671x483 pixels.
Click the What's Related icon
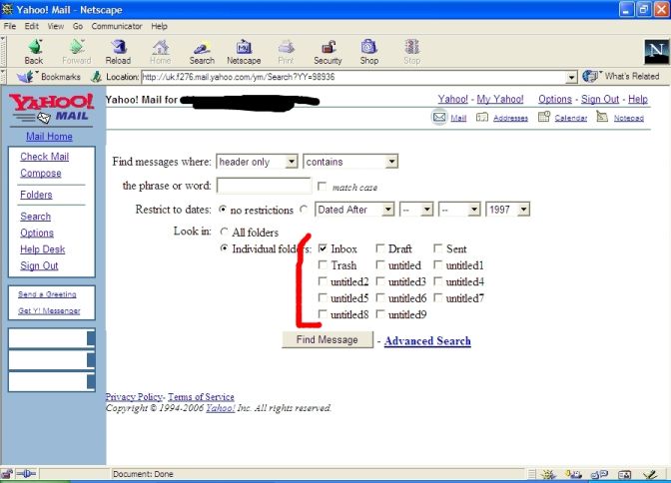tap(590, 76)
